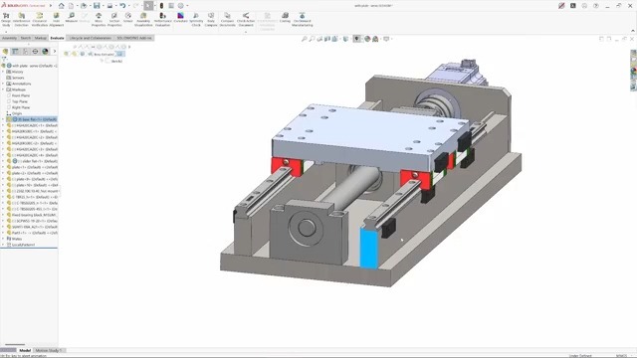This screenshot has height=358, width=637.
Task: Select the blue-highlighted block on model
Action: point(369,248)
